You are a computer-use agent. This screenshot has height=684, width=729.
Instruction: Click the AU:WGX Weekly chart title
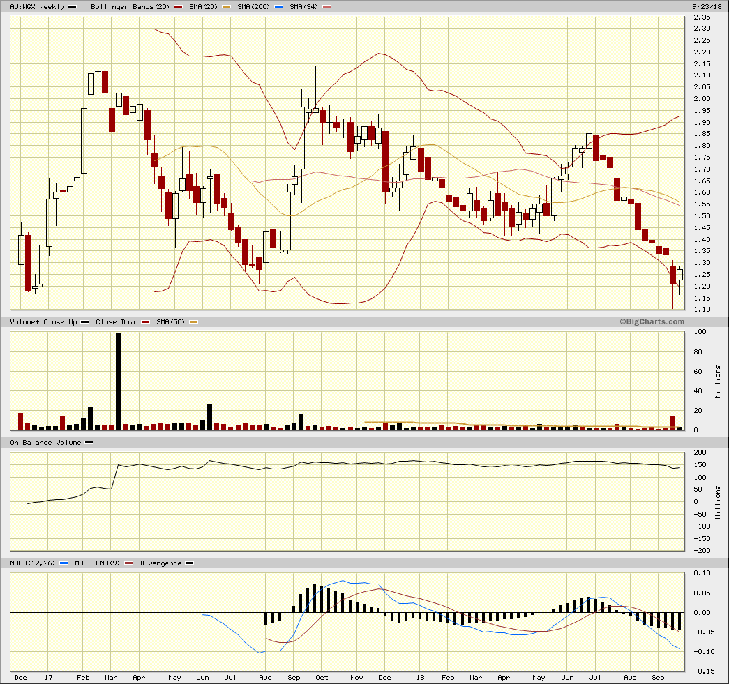click(x=37, y=6)
